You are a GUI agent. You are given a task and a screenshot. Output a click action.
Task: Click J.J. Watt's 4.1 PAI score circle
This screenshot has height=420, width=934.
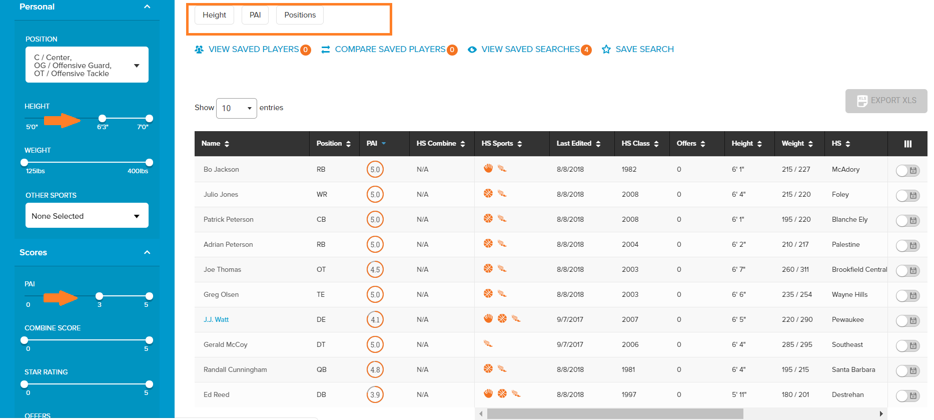[375, 319]
